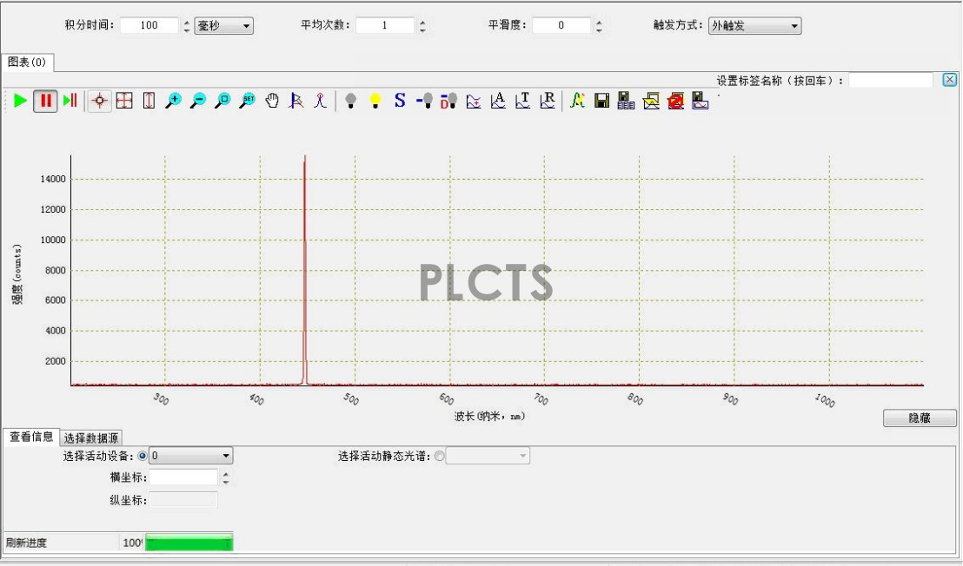The image size is (963, 566).
Task: Click the gray bulb dark spectrum icon
Action: (350, 101)
